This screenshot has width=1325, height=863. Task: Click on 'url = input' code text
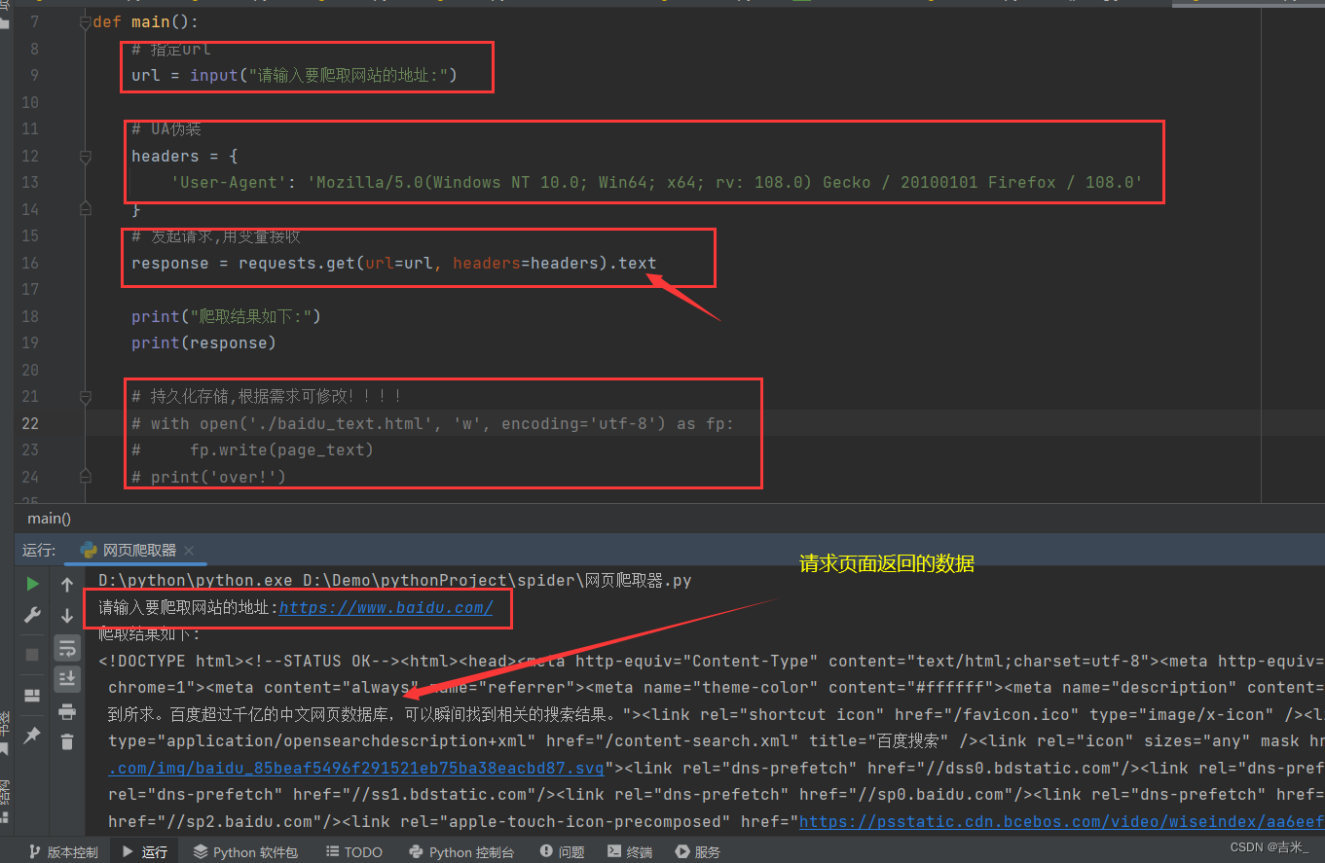click(185, 75)
